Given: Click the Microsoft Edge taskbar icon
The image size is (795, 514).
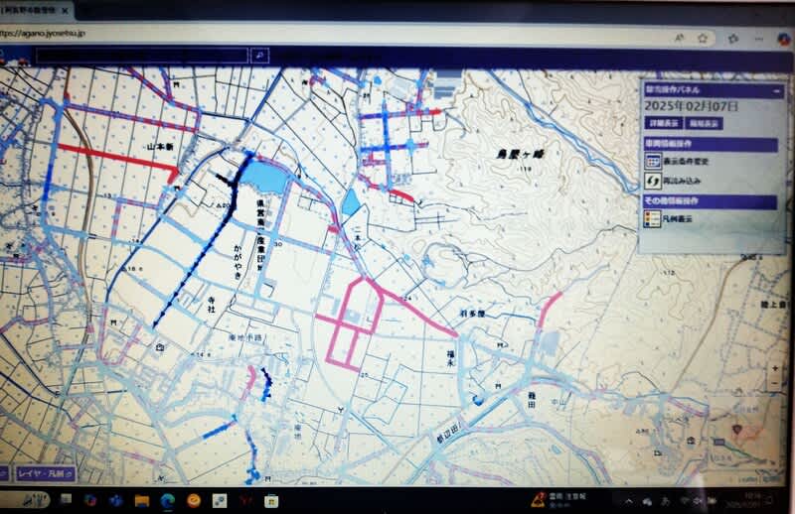Looking at the screenshot, I should point(168,501).
